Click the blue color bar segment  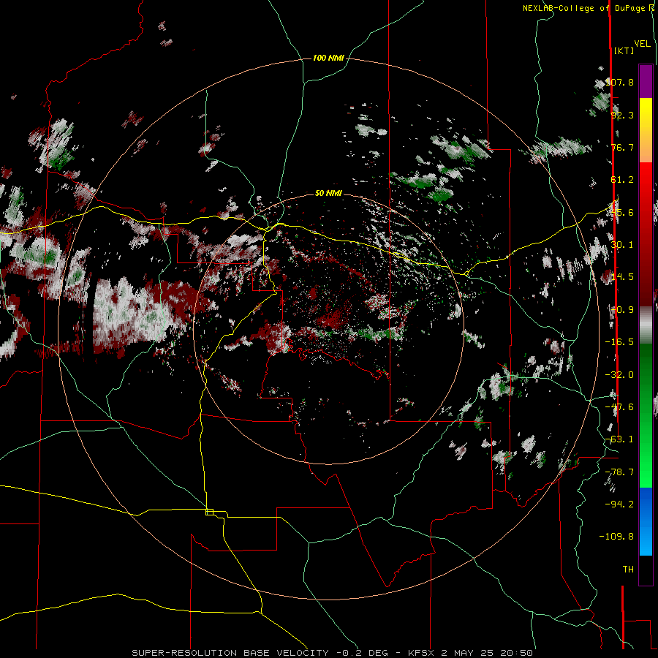646,521
